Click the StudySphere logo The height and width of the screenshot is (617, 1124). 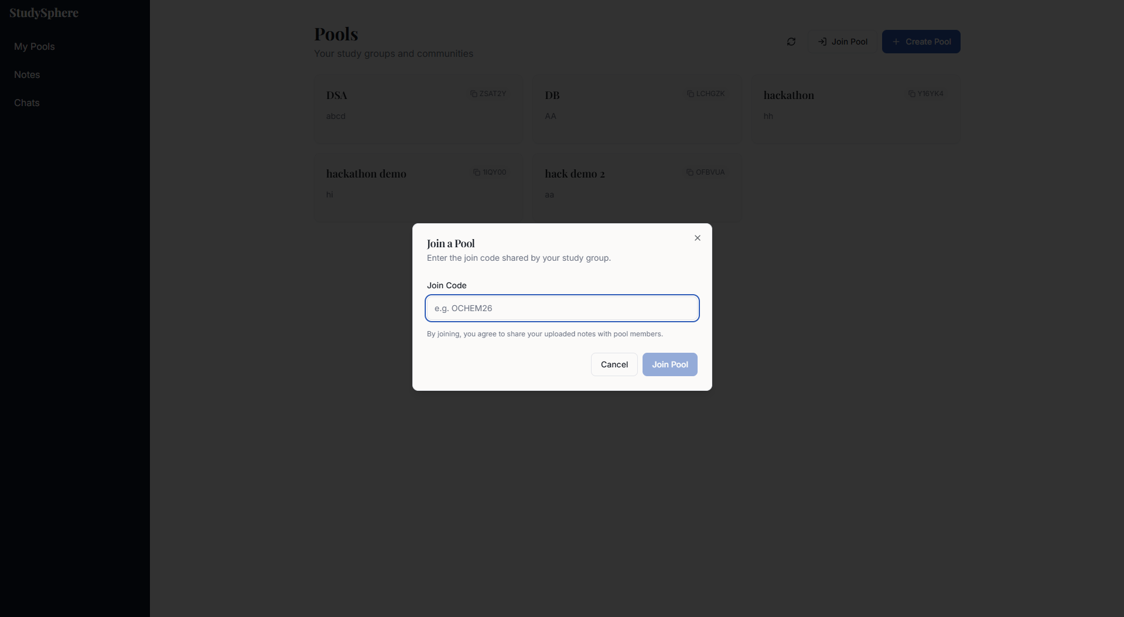point(44,13)
